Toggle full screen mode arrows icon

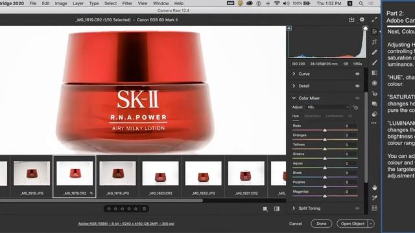374,19
